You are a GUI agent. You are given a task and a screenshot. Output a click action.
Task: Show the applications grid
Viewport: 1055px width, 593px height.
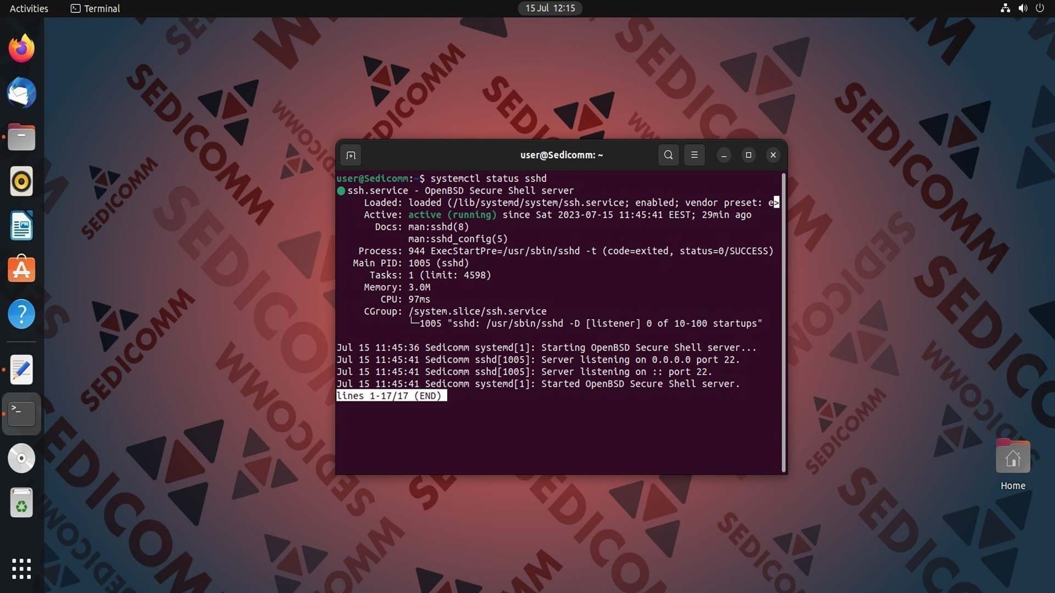21,569
